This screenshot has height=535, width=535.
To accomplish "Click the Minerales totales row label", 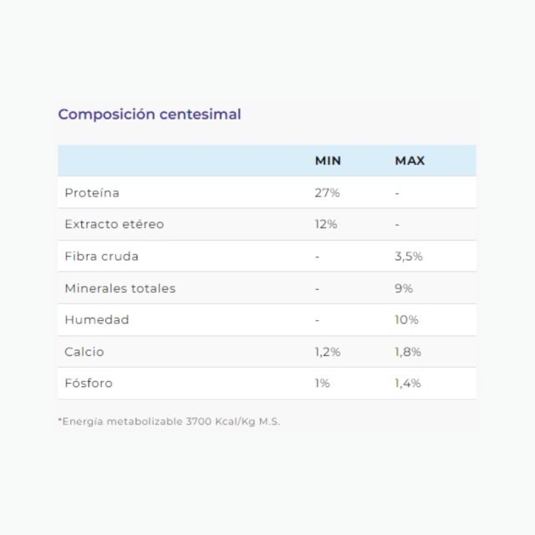I will click(x=120, y=288).
